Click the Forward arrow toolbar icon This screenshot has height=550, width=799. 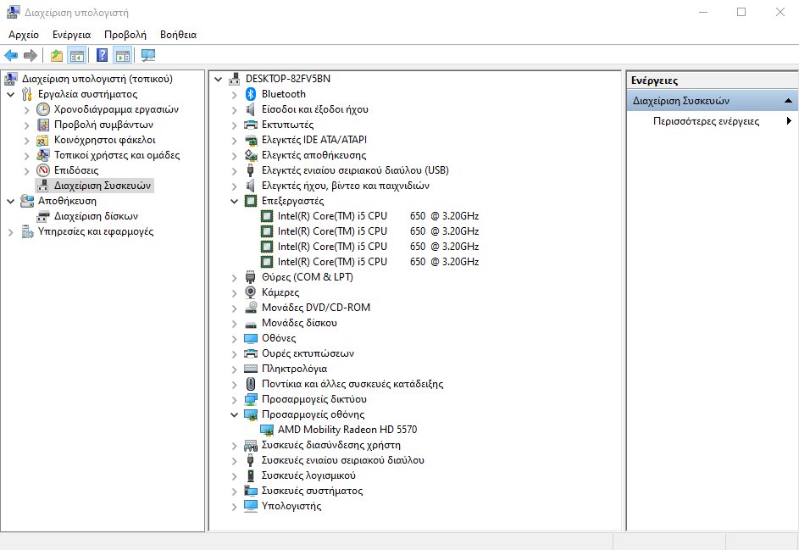point(31,55)
